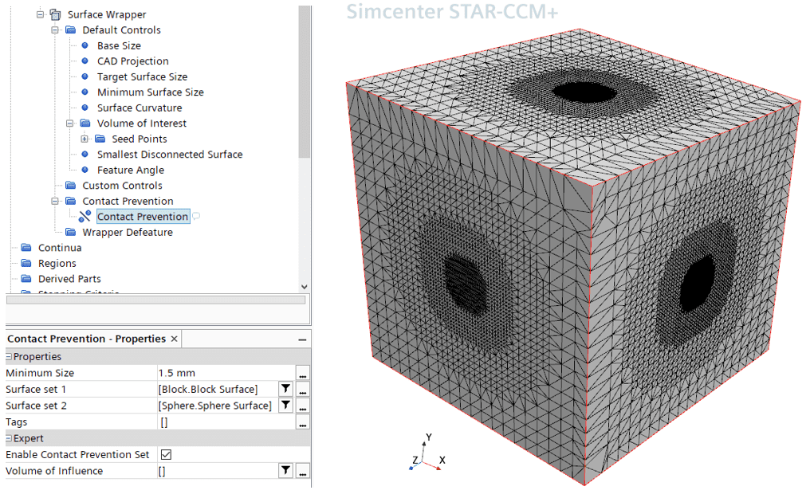Uncheck Enable Contact Prevention Set checkbox

[166, 454]
